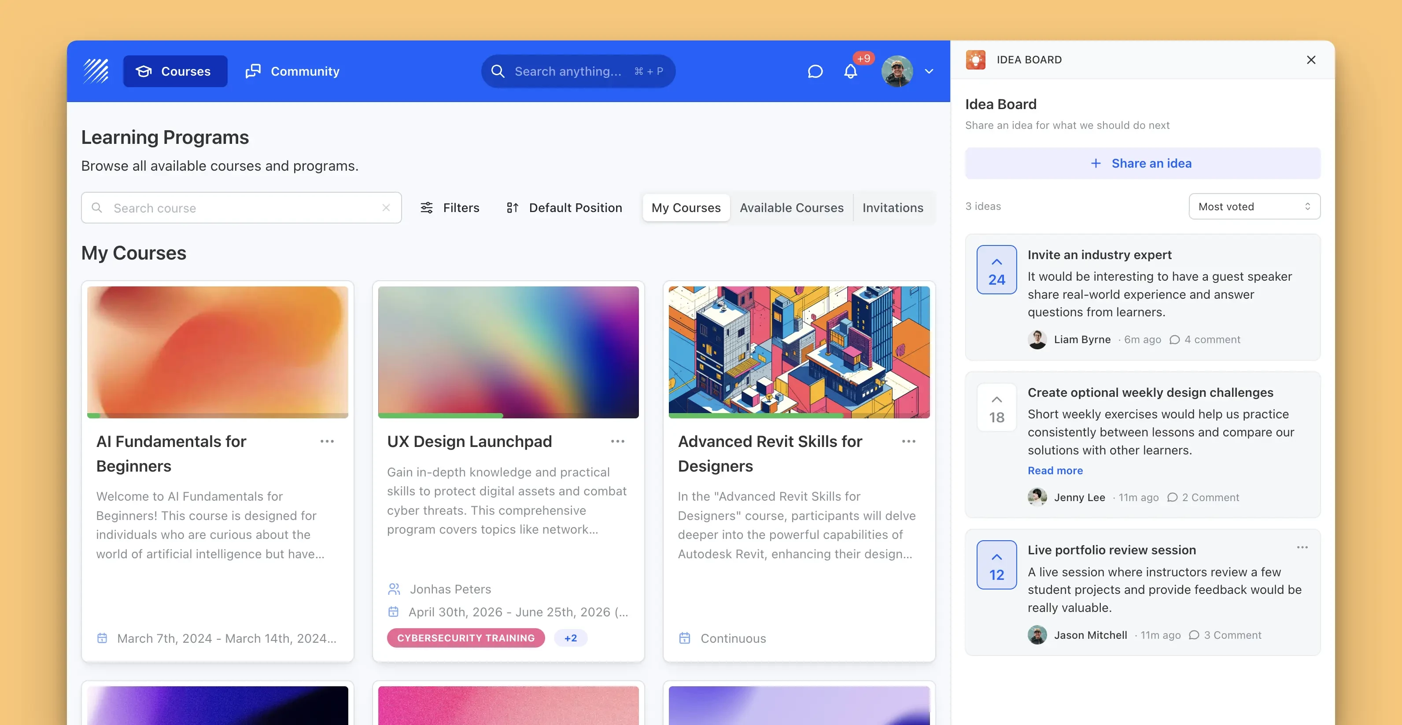Click the Live portfolio review session title

point(1112,550)
